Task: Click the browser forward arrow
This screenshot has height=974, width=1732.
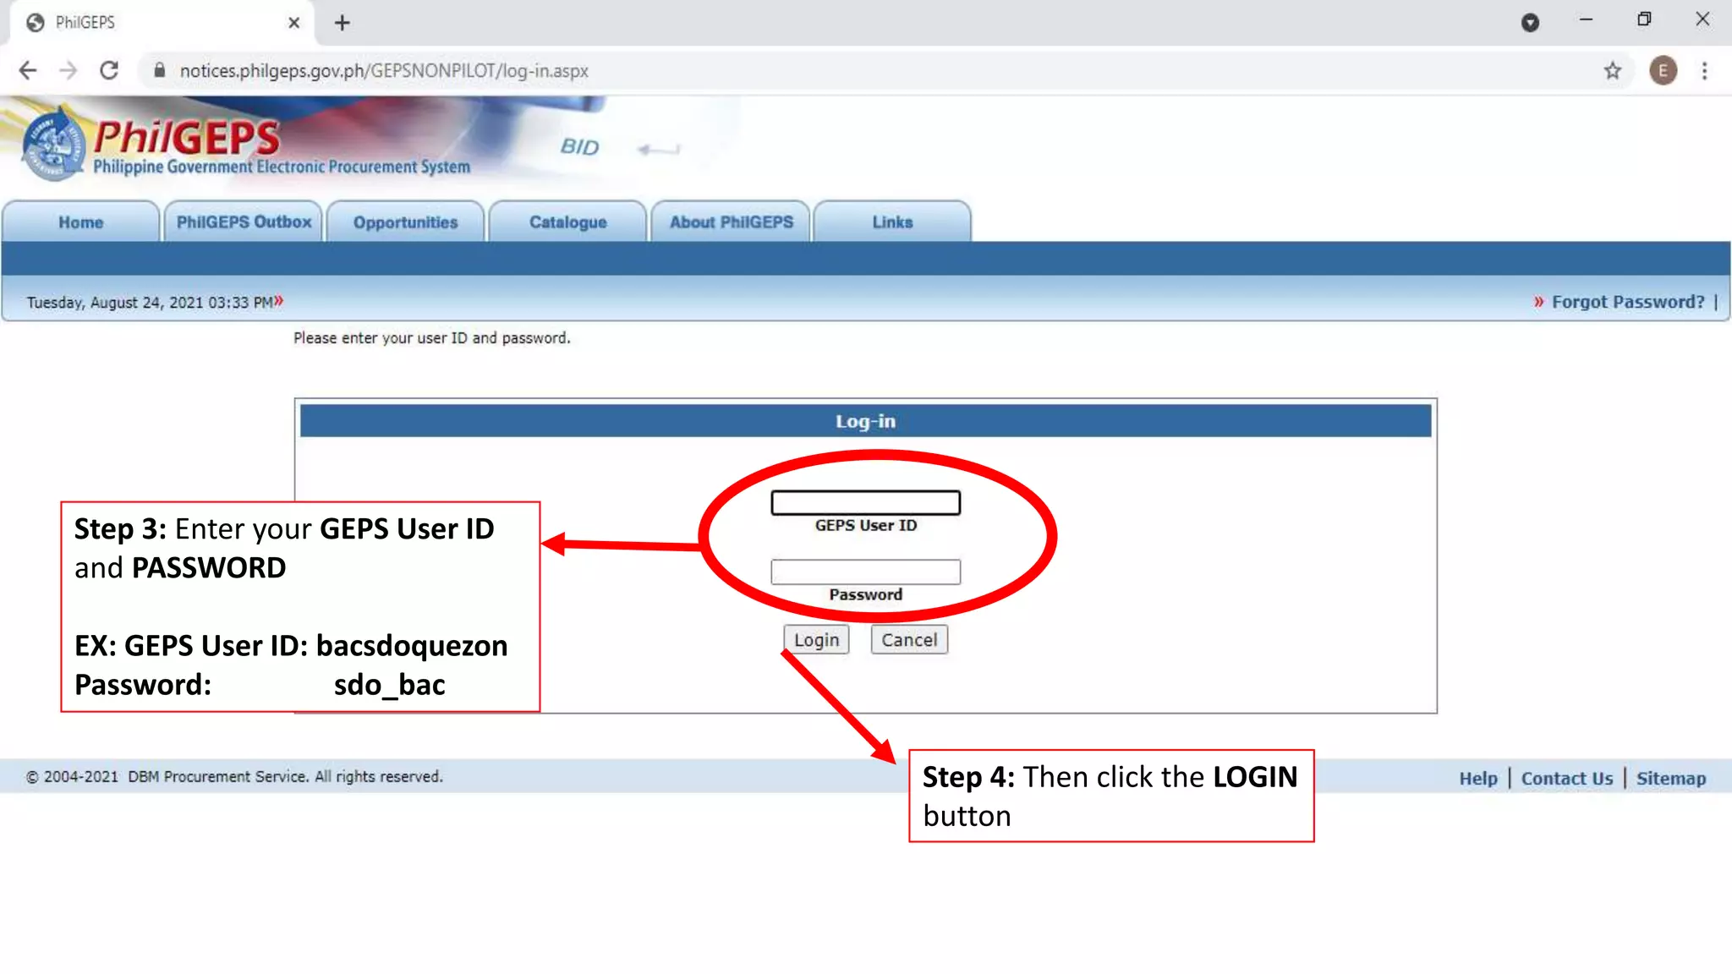Action: point(69,71)
